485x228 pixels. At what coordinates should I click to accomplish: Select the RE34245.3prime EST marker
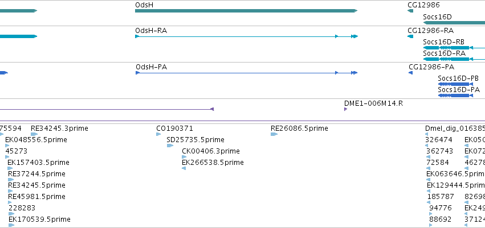34,134
